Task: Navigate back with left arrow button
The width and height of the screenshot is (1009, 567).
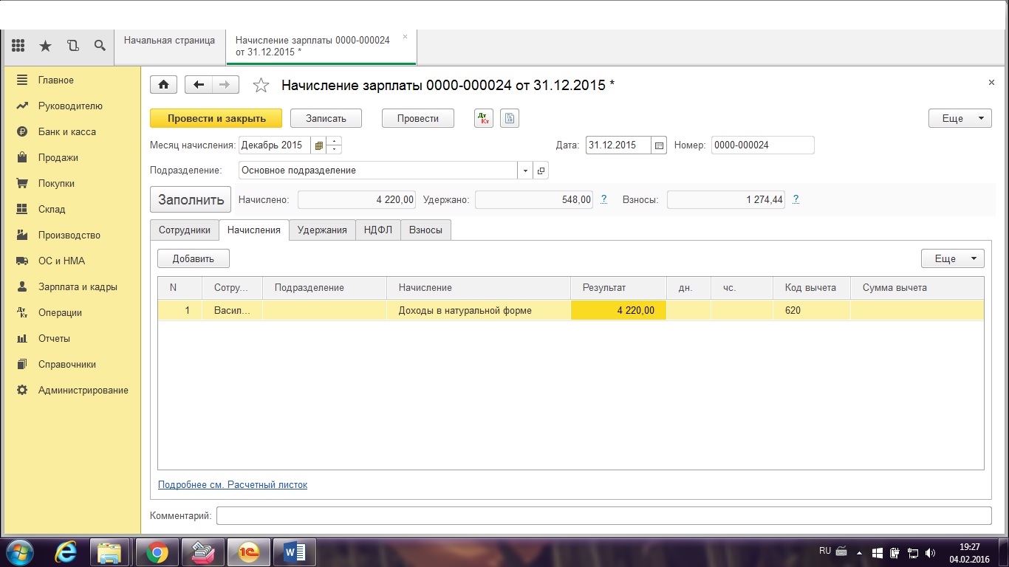Action: tap(198, 85)
